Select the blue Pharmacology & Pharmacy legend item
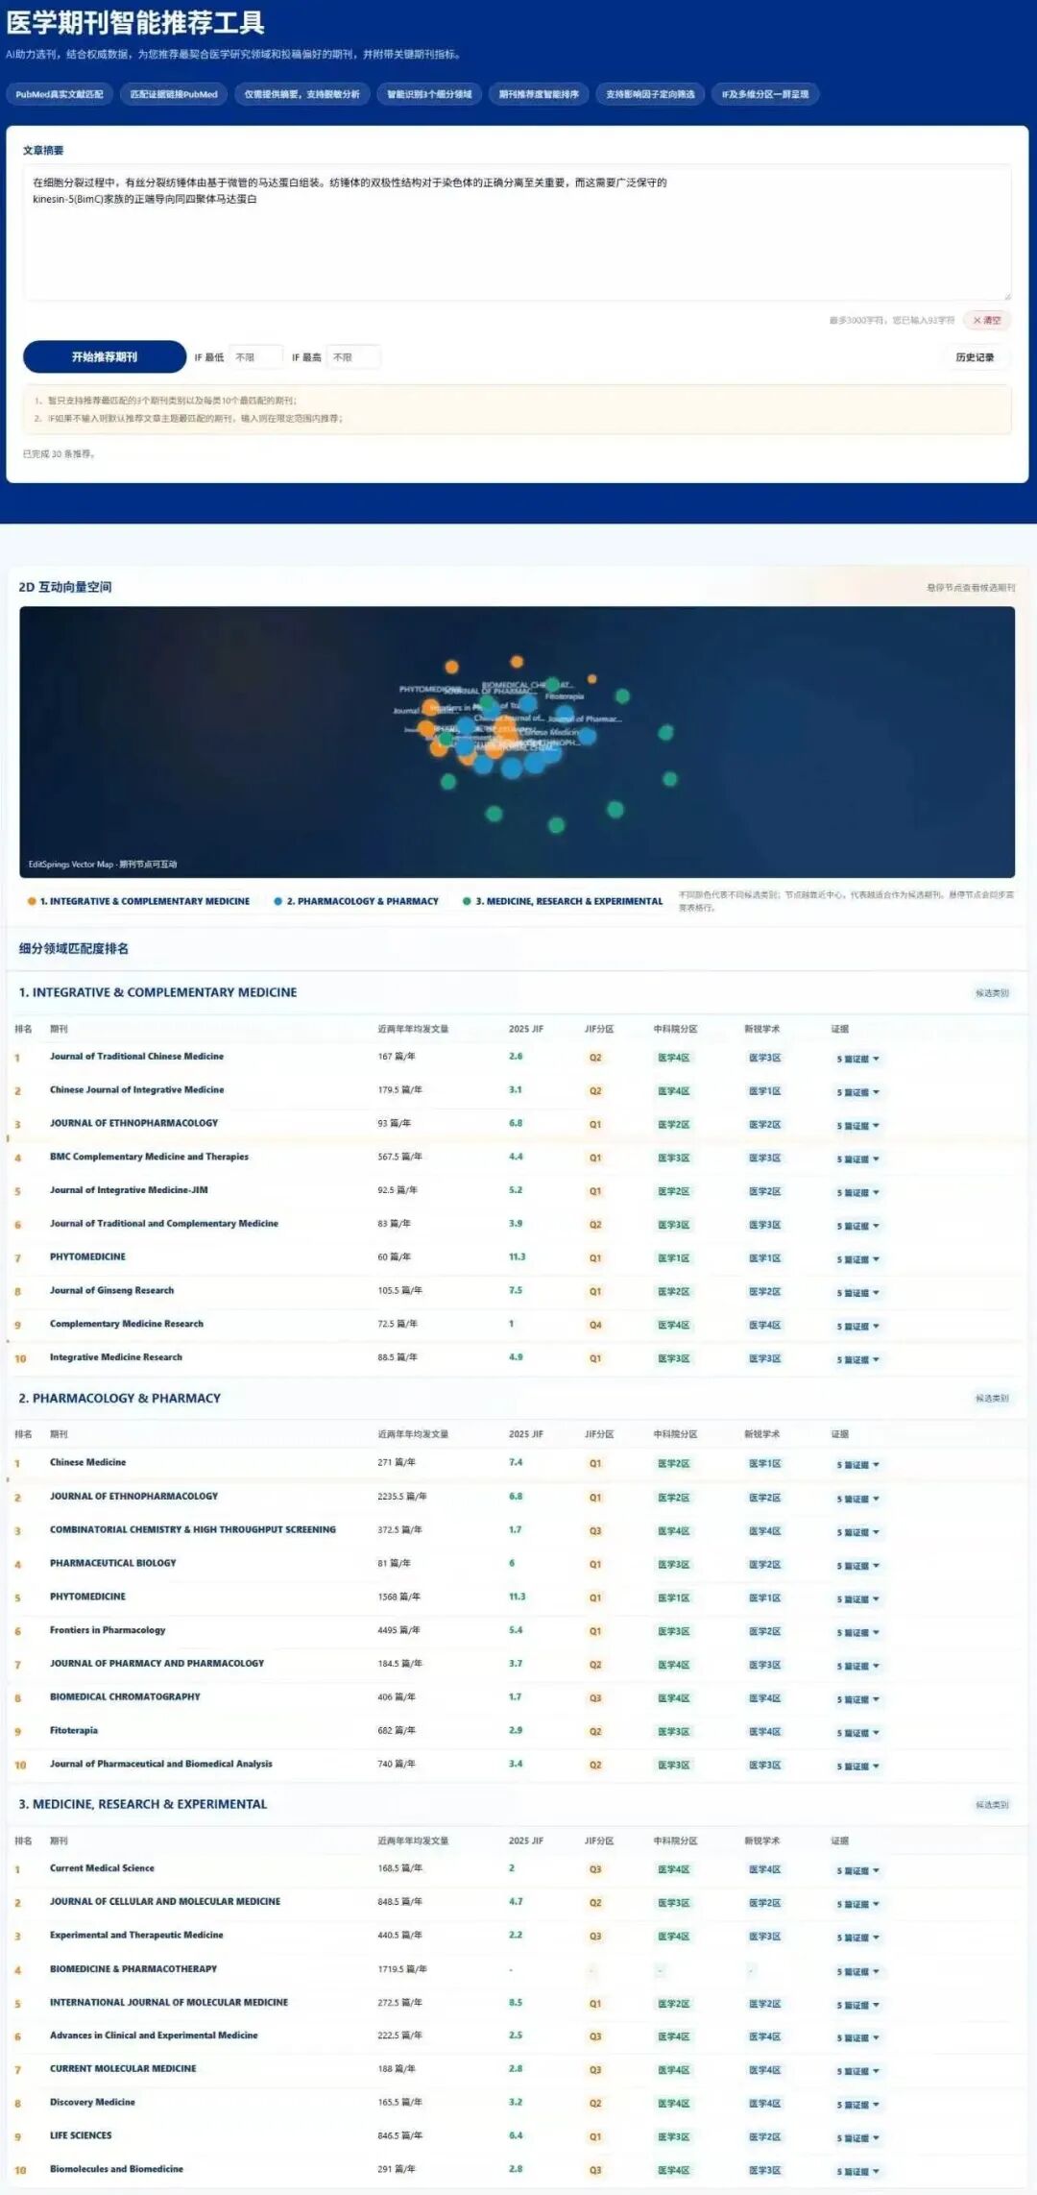The image size is (1037, 2195). pyautogui.click(x=356, y=901)
